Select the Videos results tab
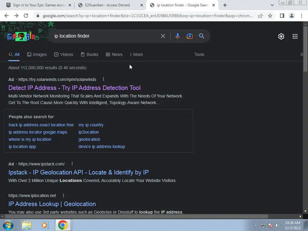Screen dimensions: 308x231 64,54
